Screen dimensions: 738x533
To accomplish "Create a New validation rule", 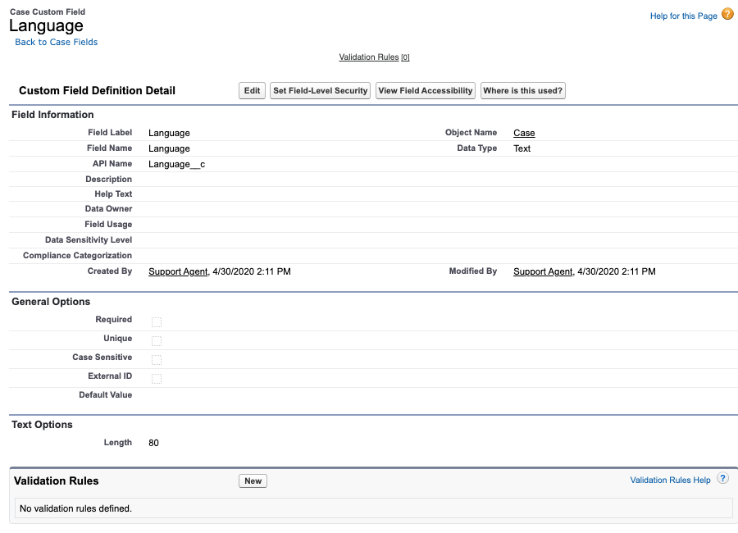I will point(253,481).
